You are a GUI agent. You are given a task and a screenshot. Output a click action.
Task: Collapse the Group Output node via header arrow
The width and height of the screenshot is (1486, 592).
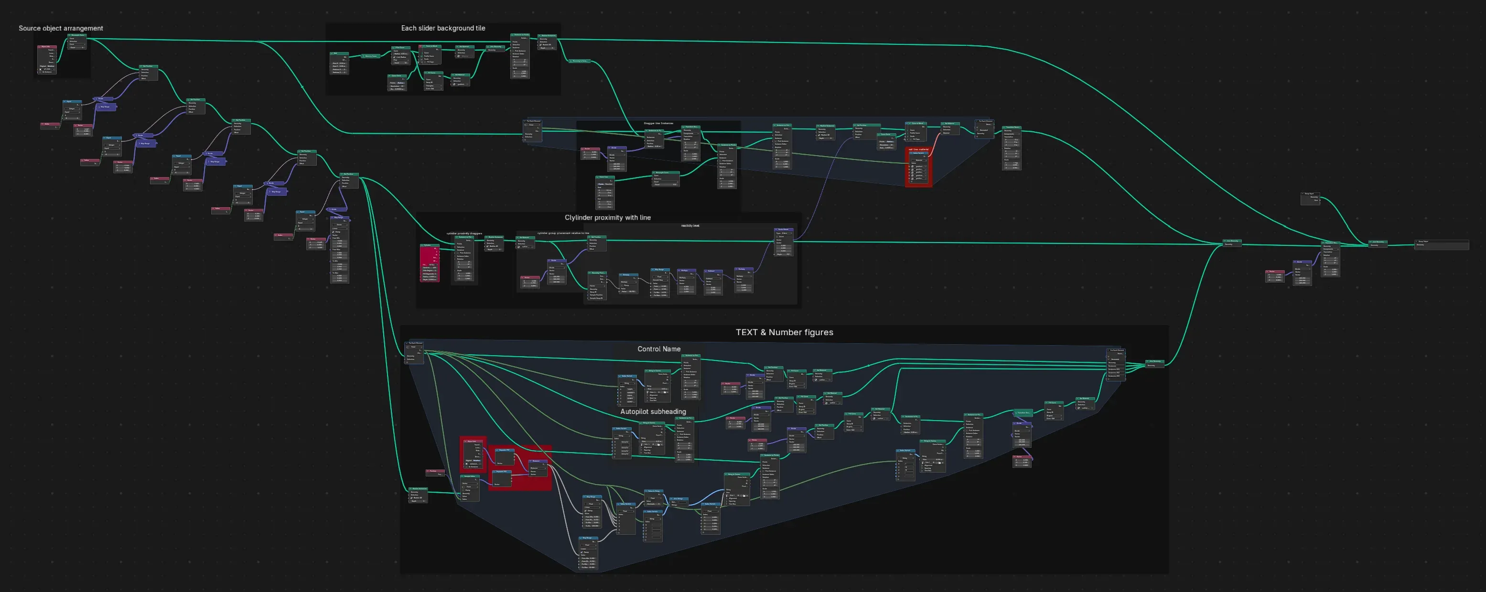tap(1416, 242)
